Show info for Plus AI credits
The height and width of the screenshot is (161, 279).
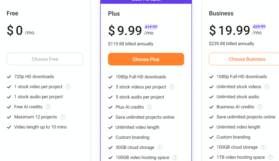click(x=149, y=107)
